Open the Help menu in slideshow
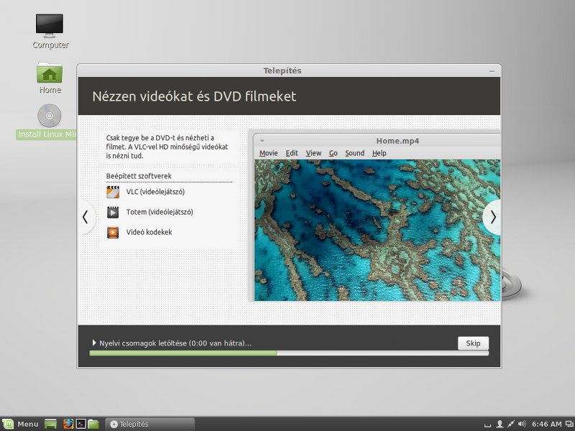 click(379, 153)
